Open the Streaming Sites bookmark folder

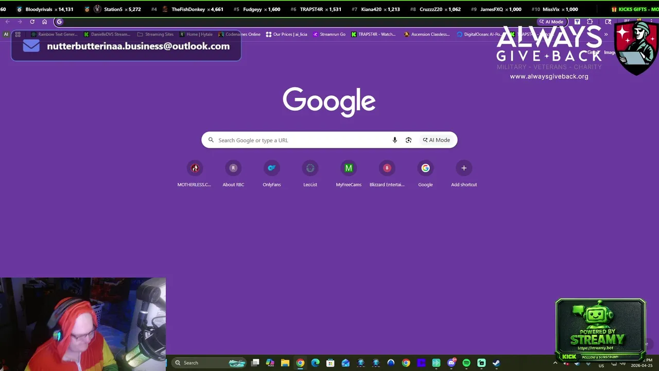point(155,35)
